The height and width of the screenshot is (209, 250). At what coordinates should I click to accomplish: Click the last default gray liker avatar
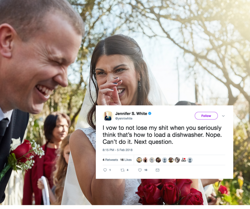190,160
